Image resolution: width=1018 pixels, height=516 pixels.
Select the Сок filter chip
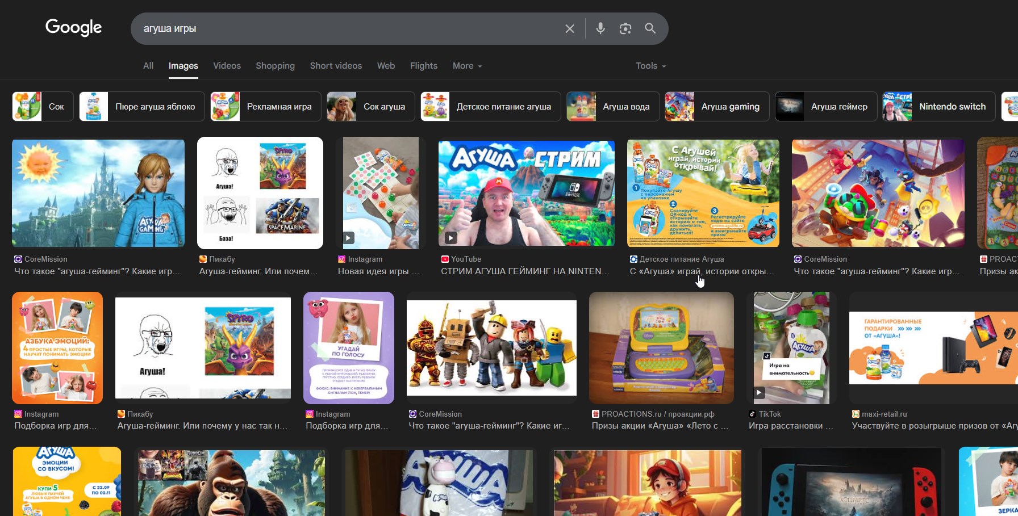(x=43, y=106)
